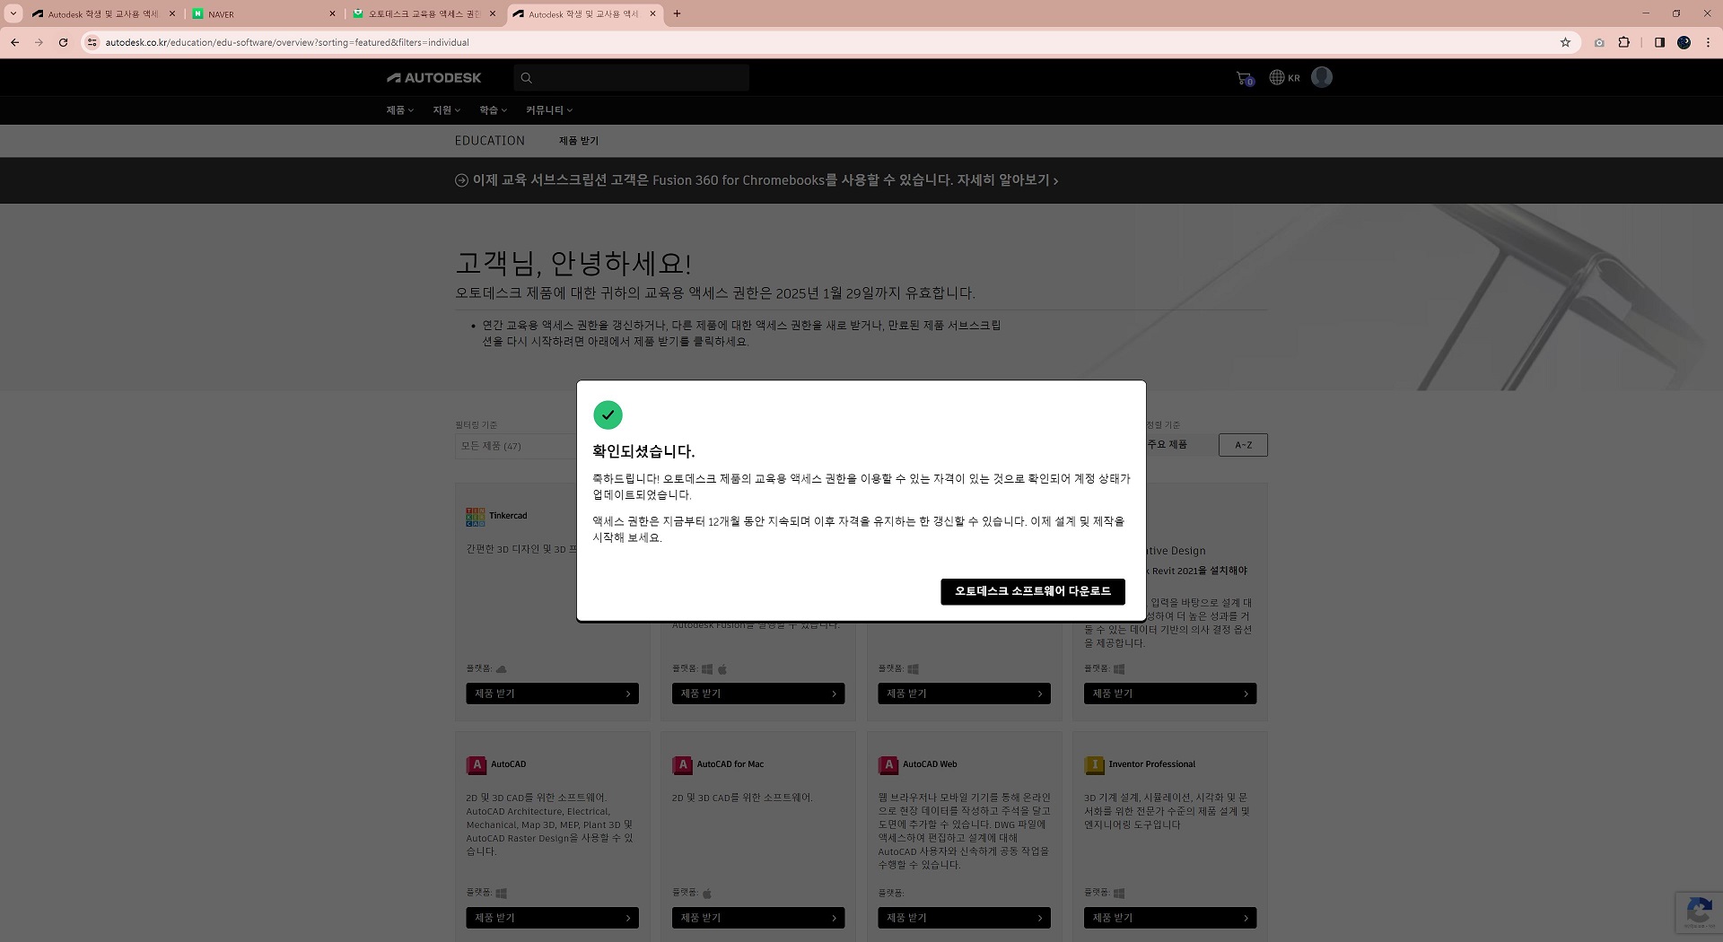Screen dimensions: 1723x942
Task: Close the NAVER tab
Action: [x=332, y=13]
